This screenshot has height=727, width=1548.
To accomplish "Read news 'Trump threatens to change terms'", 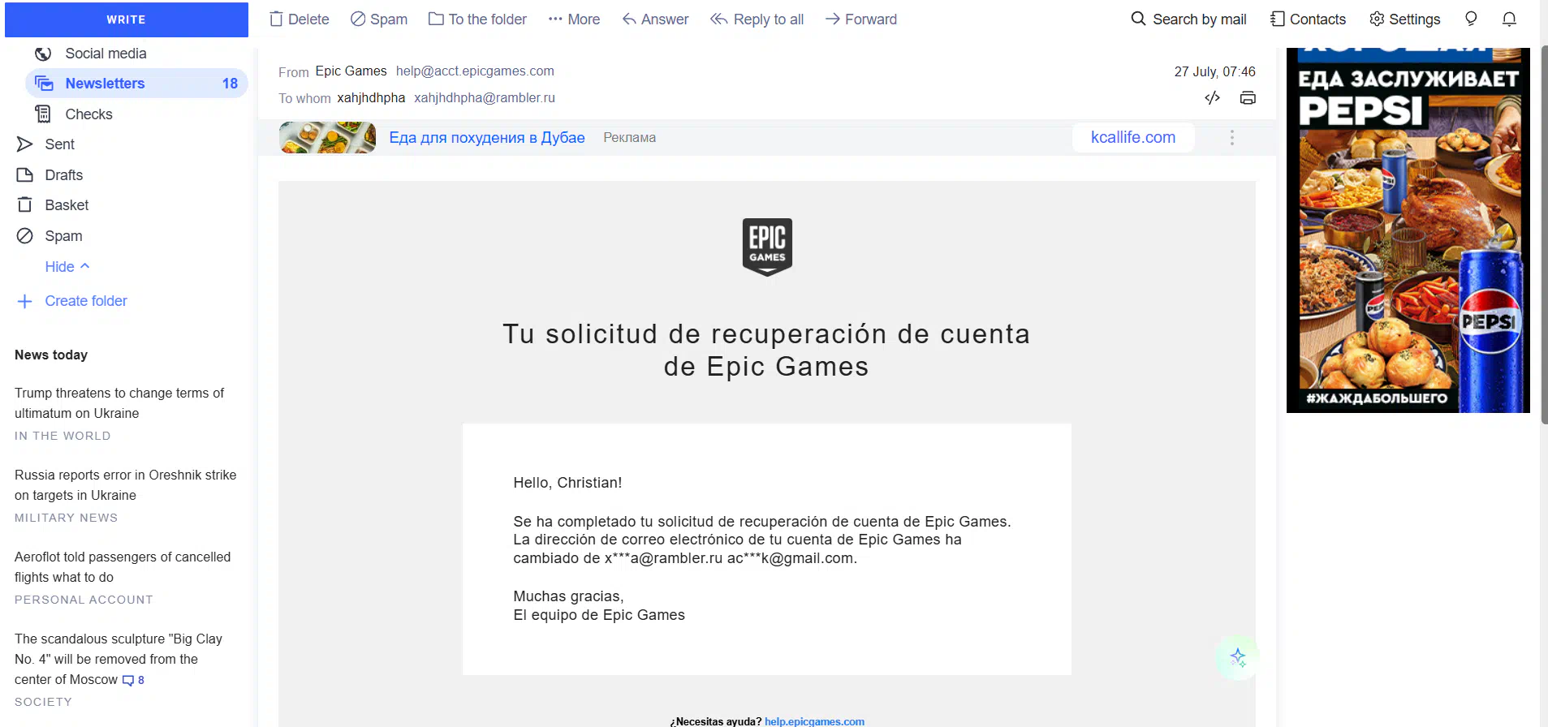I will 119,402.
